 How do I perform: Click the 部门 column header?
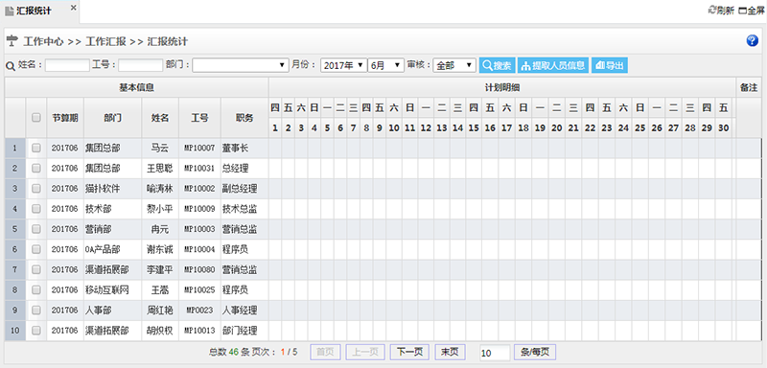[112, 118]
